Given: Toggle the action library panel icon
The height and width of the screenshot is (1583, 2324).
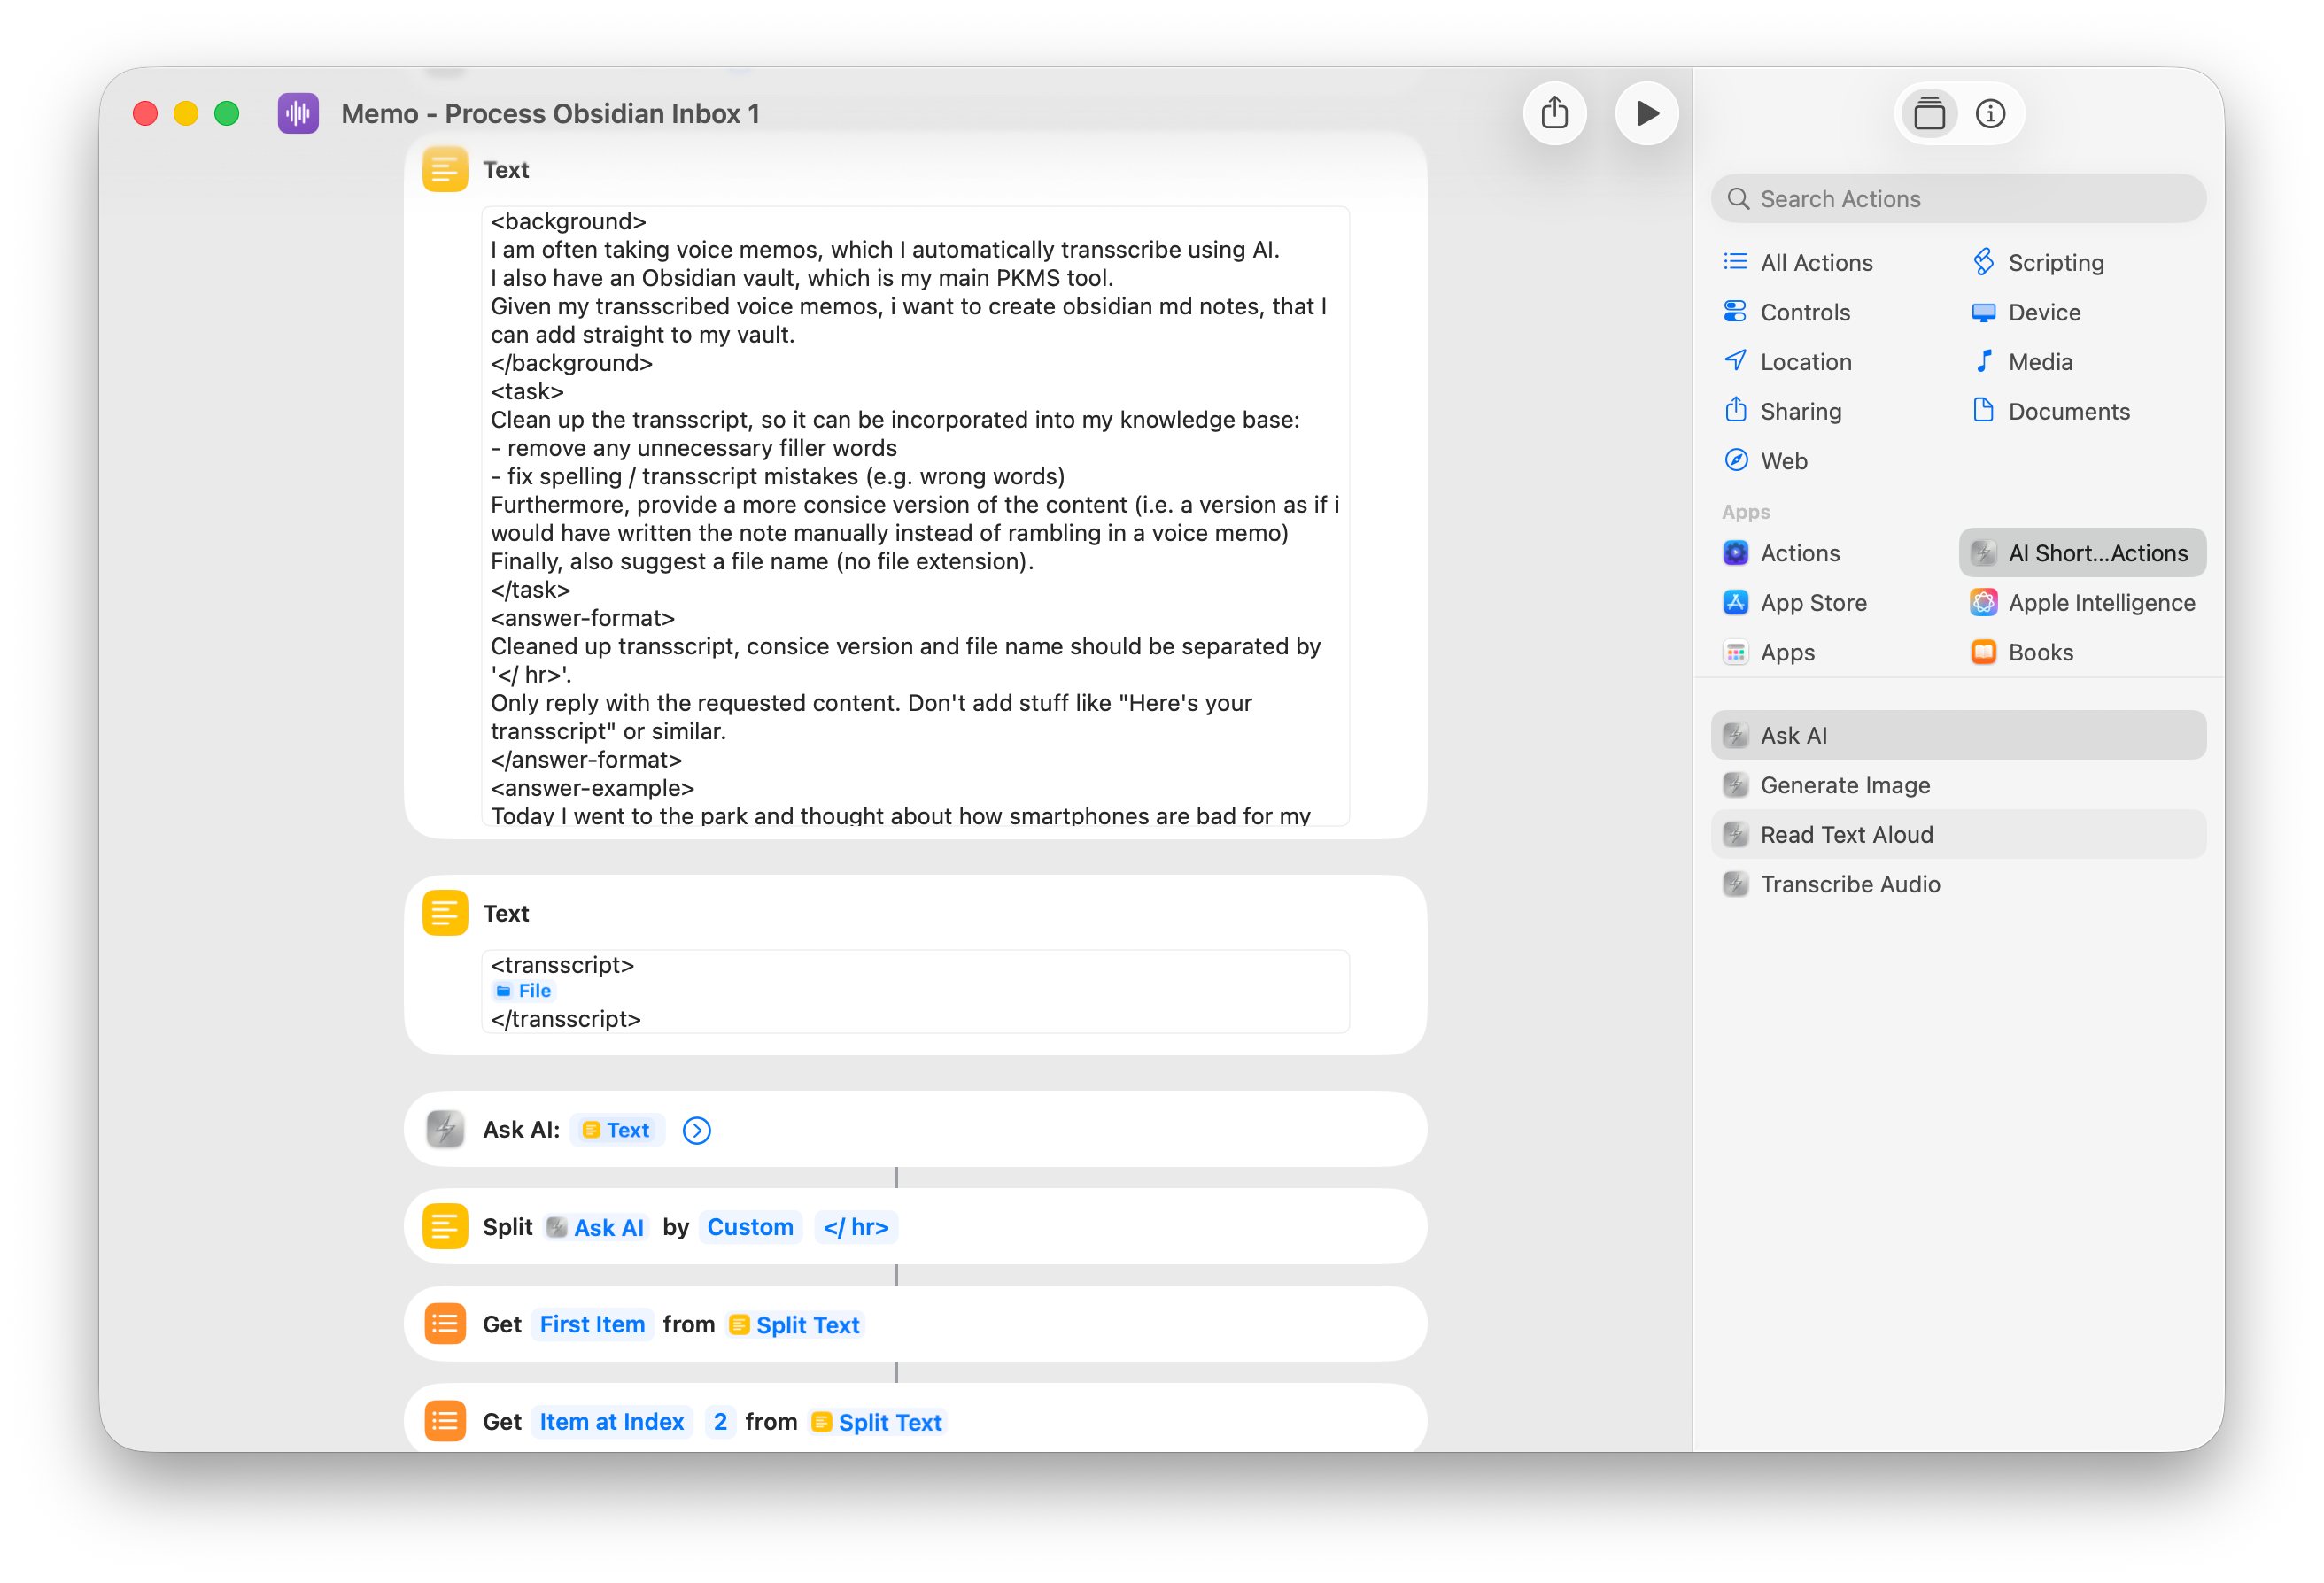Looking at the screenshot, I should [1929, 114].
